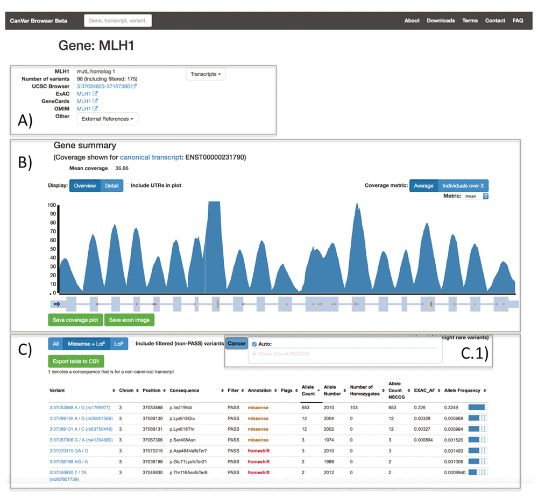The height and width of the screenshot is (500, 538).
Task: Open the OMIM MLH1 link
Action: pos(84,109)
